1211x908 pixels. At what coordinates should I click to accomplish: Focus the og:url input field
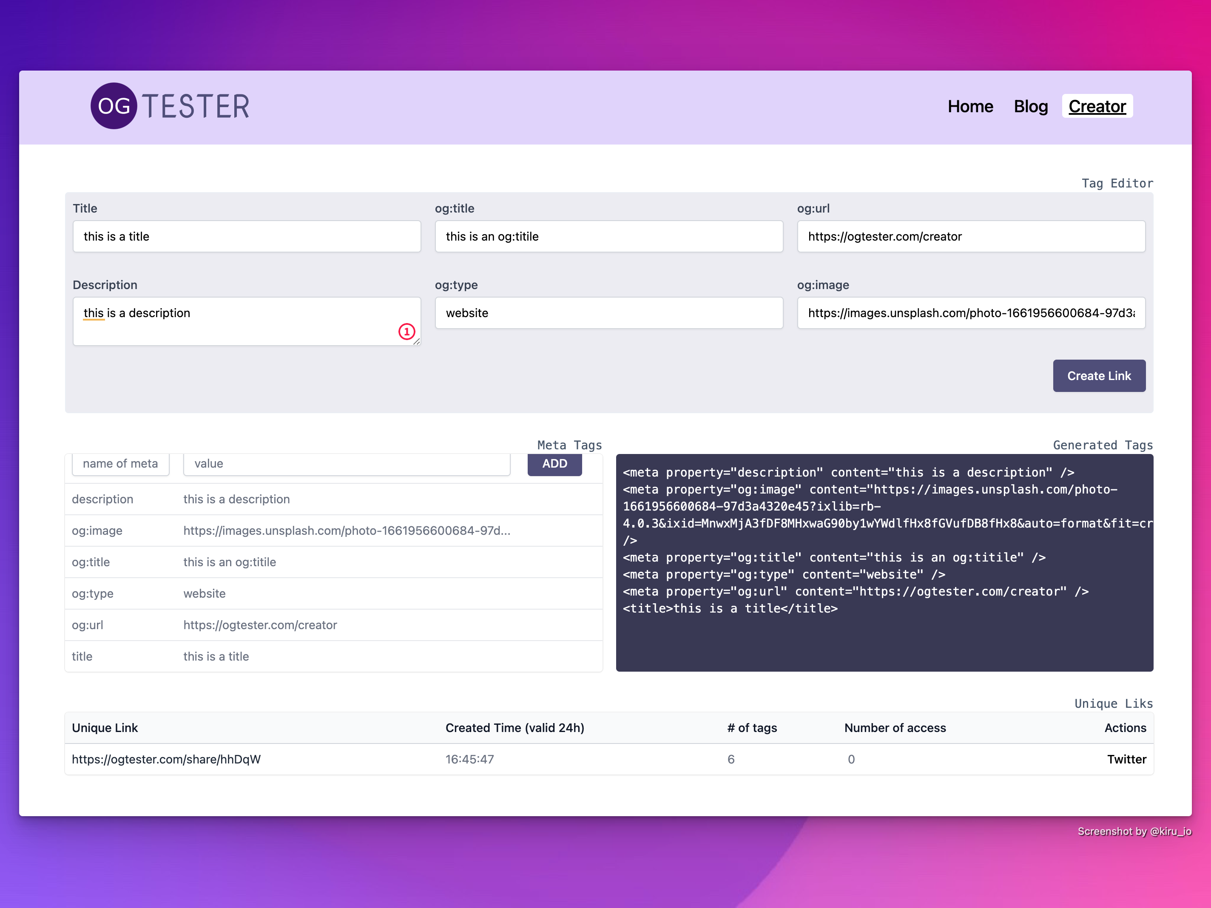[x=971, y=236]
